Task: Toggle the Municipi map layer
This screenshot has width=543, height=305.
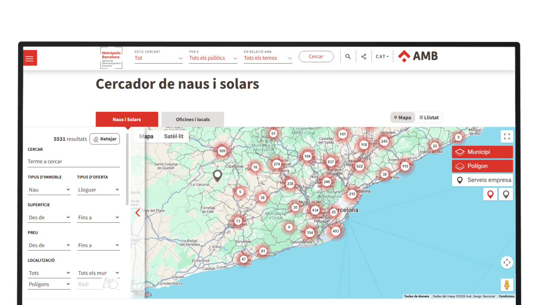Action: tap(482, 152)
